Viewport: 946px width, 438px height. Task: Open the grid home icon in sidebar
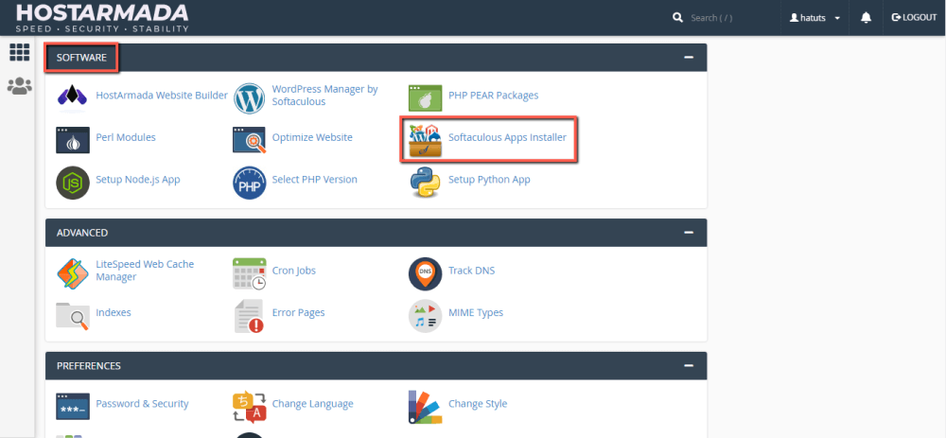tap(19, 53)
